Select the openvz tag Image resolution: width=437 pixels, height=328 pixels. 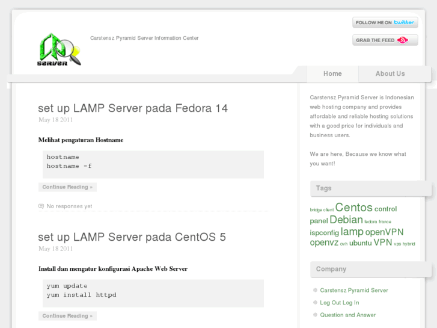tap(324, 243)
